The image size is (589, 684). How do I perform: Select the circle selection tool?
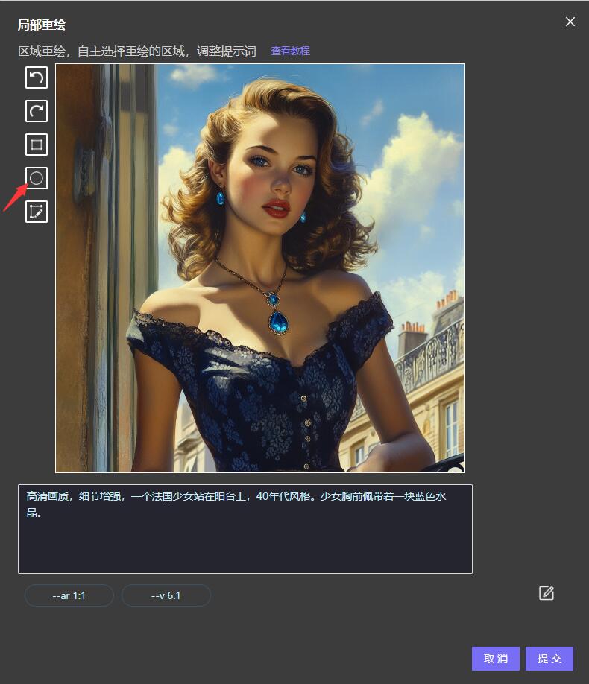coord(37,178)
